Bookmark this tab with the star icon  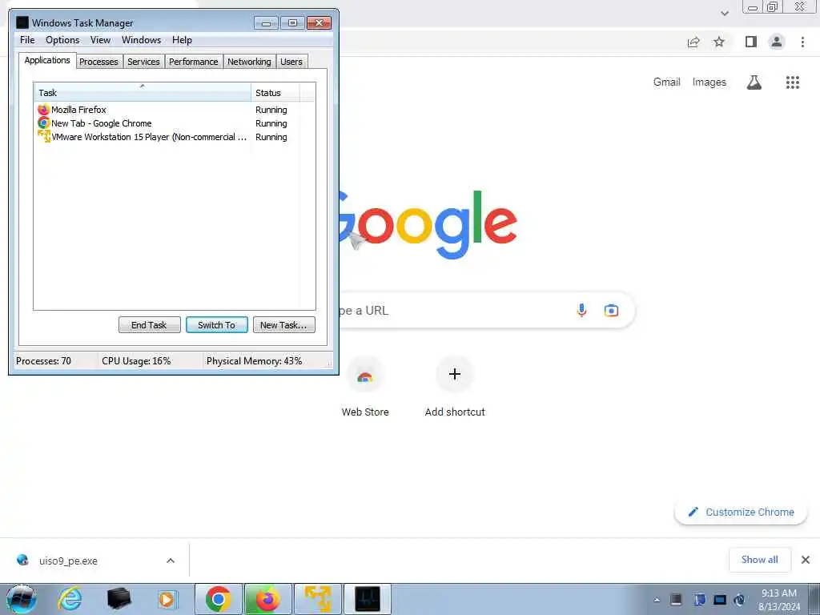tap(719, 42)
